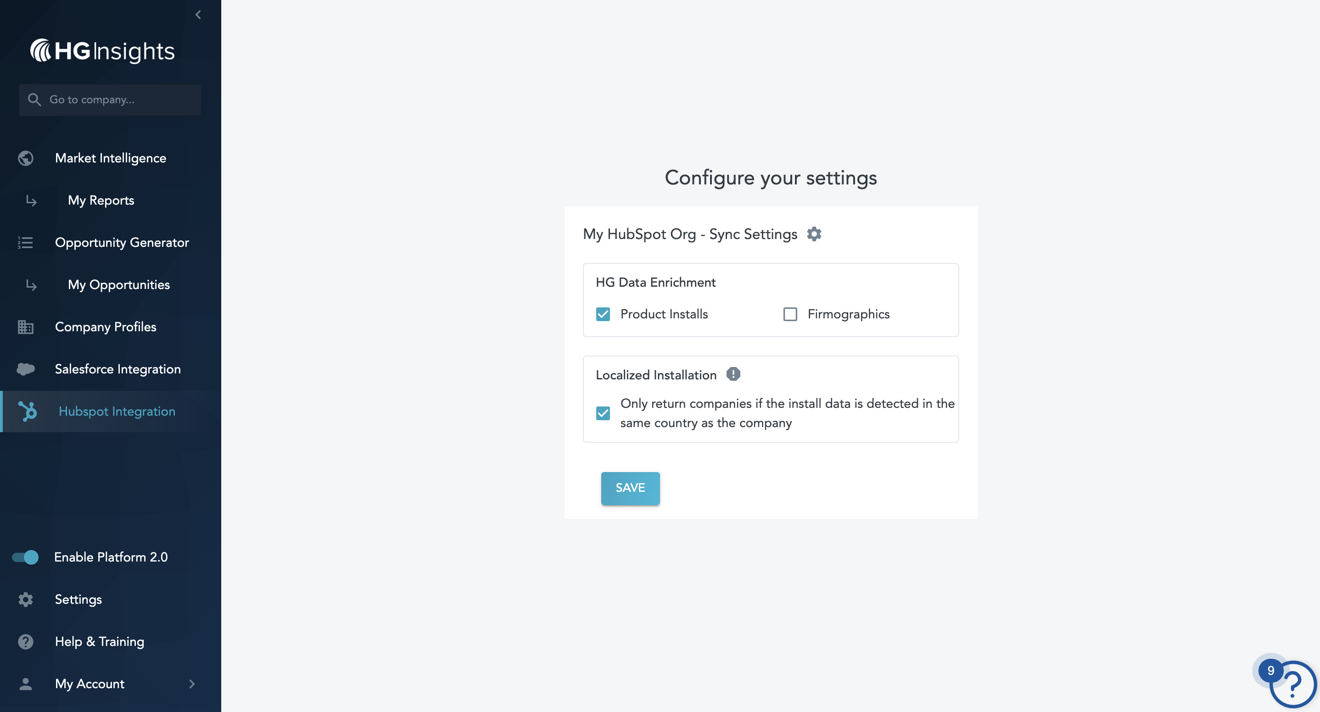Uncheck the same-country install data checkbox
This screenshot has width=1320, height=712.
coord(603,413)
